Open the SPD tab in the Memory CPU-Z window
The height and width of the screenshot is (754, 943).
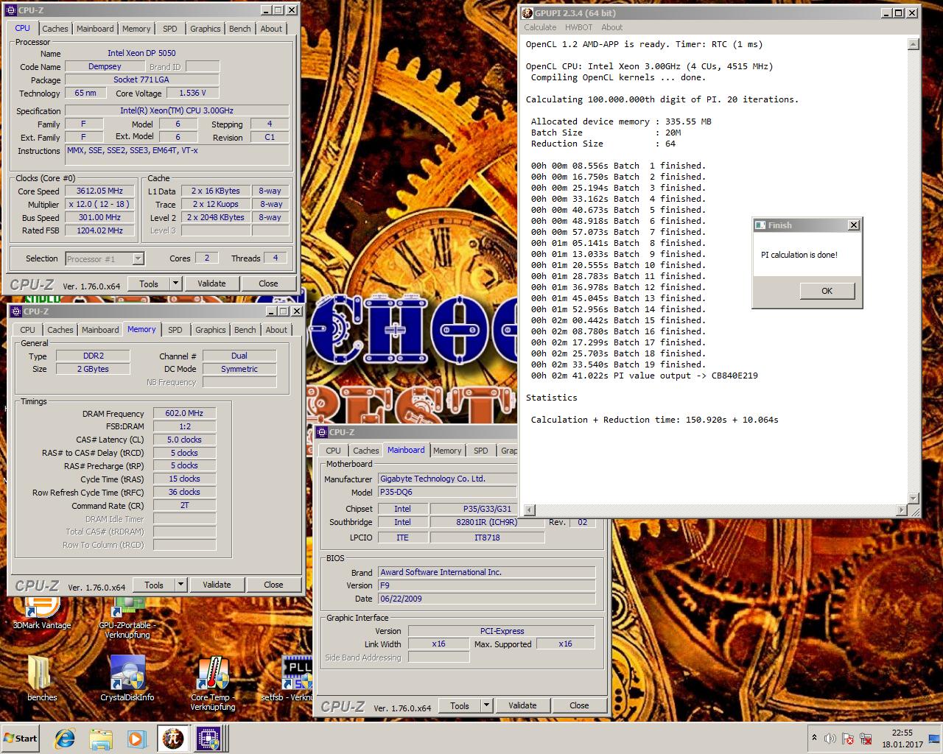(175, 330)
